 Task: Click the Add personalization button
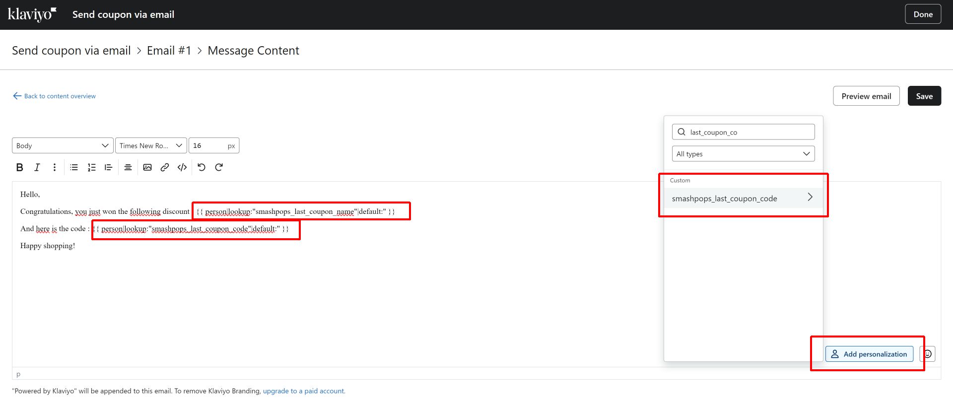click(869, 354)
